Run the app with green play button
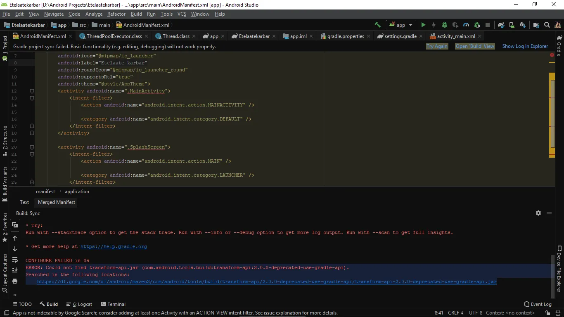This screenshot has width=564, height=317. (x=423, y=25)
